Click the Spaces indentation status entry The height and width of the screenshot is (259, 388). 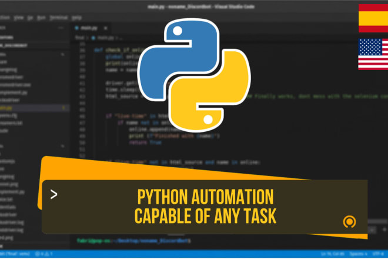click(x=358, y=254)
